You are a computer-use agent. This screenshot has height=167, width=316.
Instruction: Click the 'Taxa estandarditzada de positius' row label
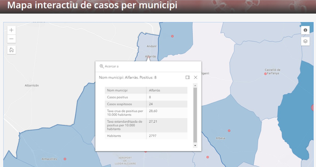125,125
